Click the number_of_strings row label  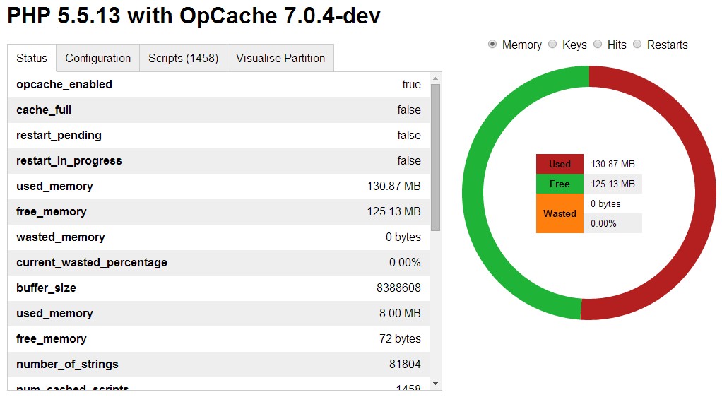[x=67, y=364]
